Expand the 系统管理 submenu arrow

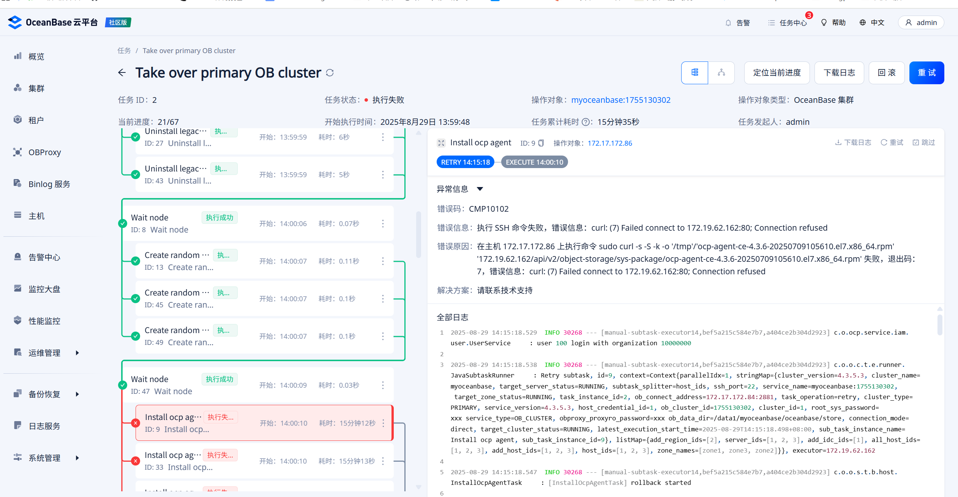[77, 458]
